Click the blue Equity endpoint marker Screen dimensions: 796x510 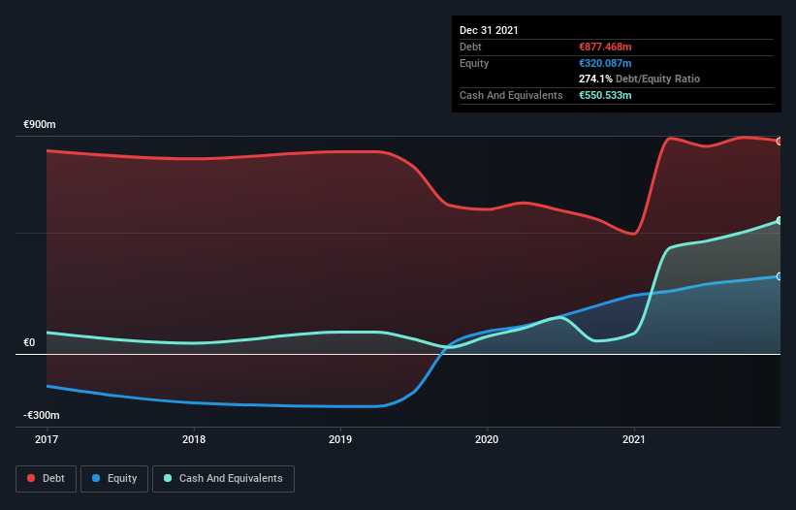[x=780, y=276]
